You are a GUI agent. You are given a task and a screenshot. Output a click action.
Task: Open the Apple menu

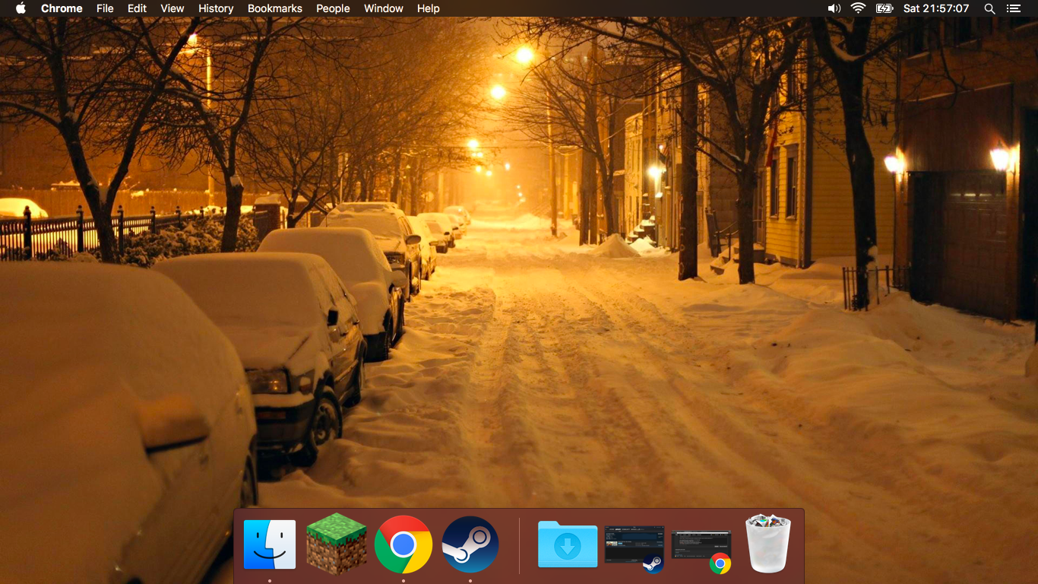point(21,8)
